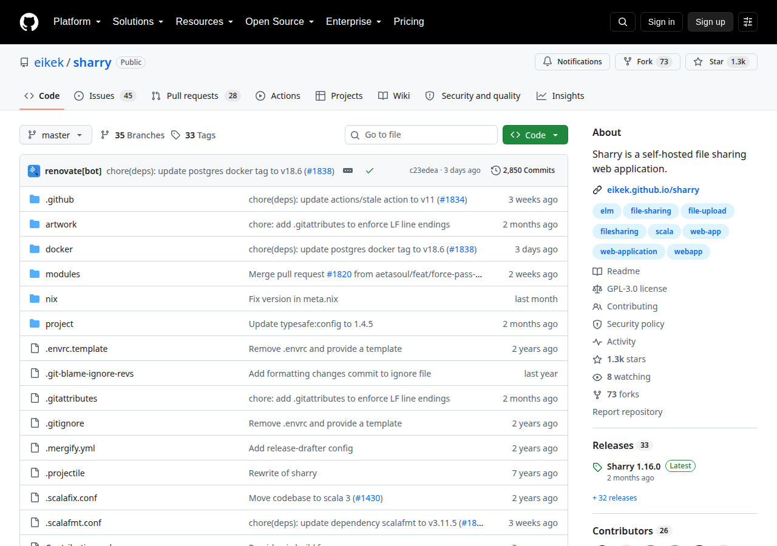Click the Report repository link
This screenshot has height=546, width=777.
(628, 412)
